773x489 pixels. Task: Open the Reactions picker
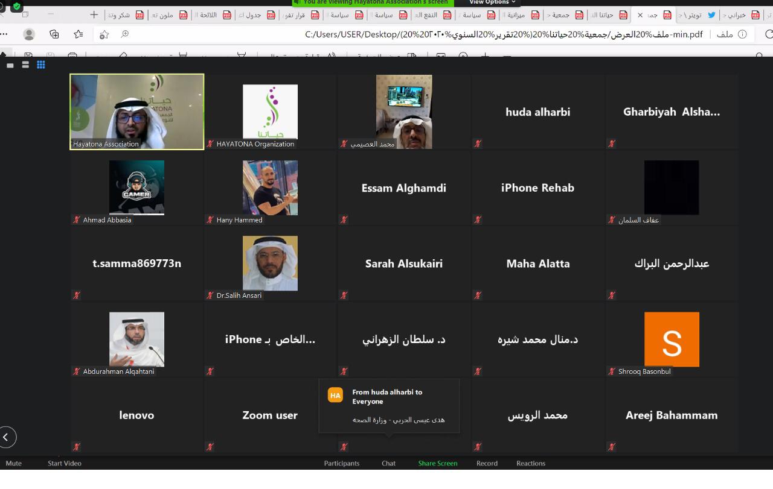click(x=531, y=463)
